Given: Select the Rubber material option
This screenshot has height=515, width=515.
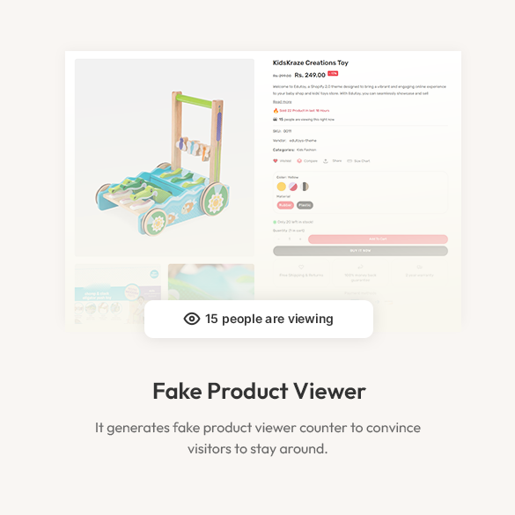Looking at the screenshot, I should (285, 205).
